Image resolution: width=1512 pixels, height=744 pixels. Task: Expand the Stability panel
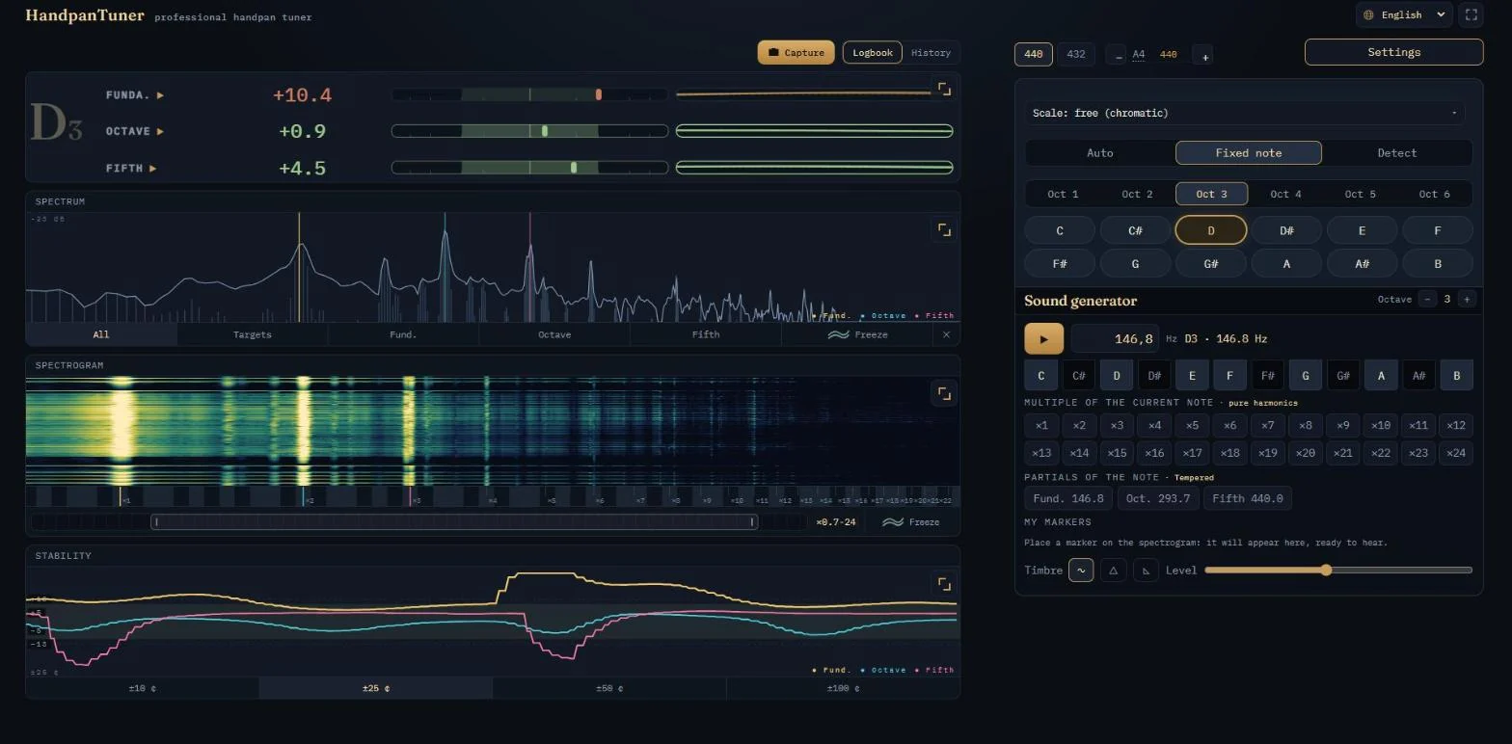tap(944, 583)
